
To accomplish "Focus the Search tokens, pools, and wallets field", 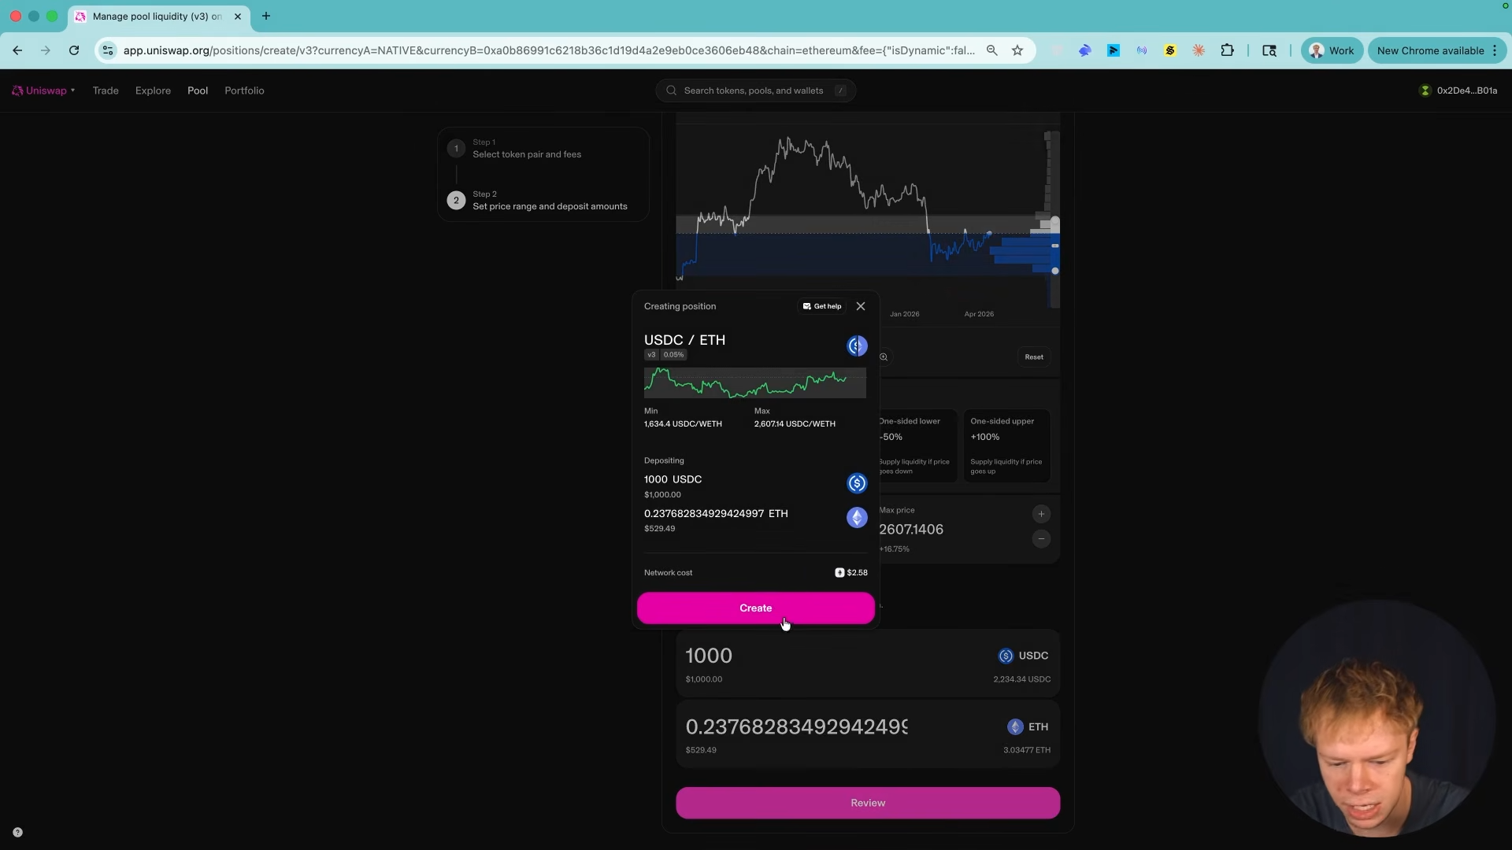I will coord(756,91).
